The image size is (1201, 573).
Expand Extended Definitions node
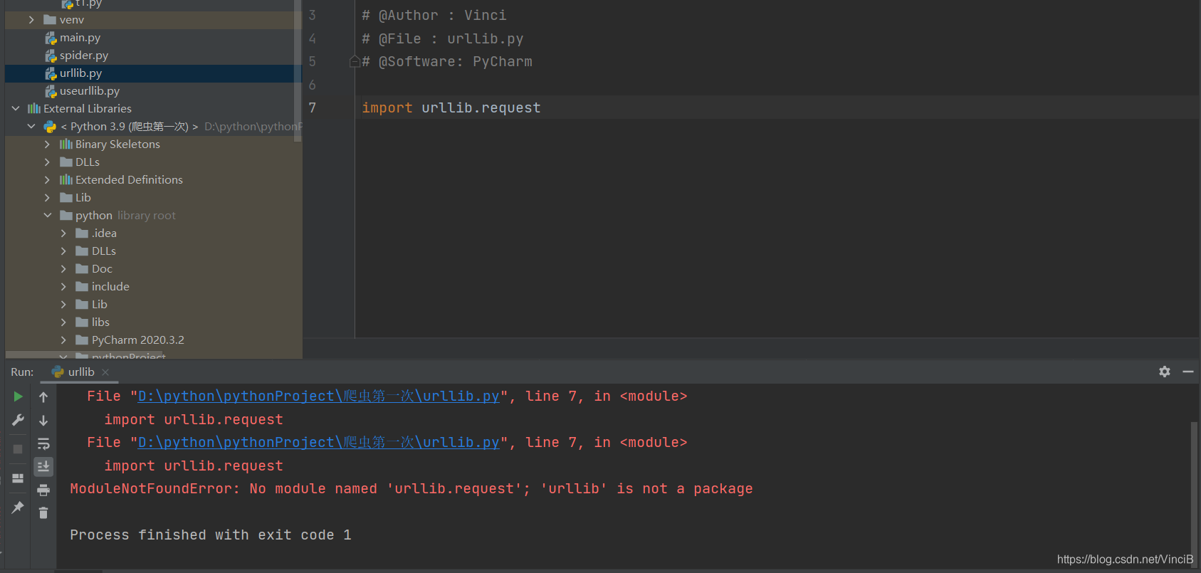[x=47, y=180]
